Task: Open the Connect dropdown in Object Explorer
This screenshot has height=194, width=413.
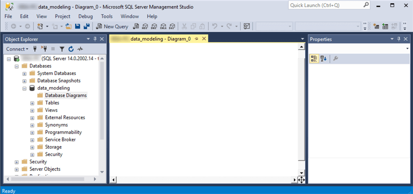Action: tap(17, 49)
